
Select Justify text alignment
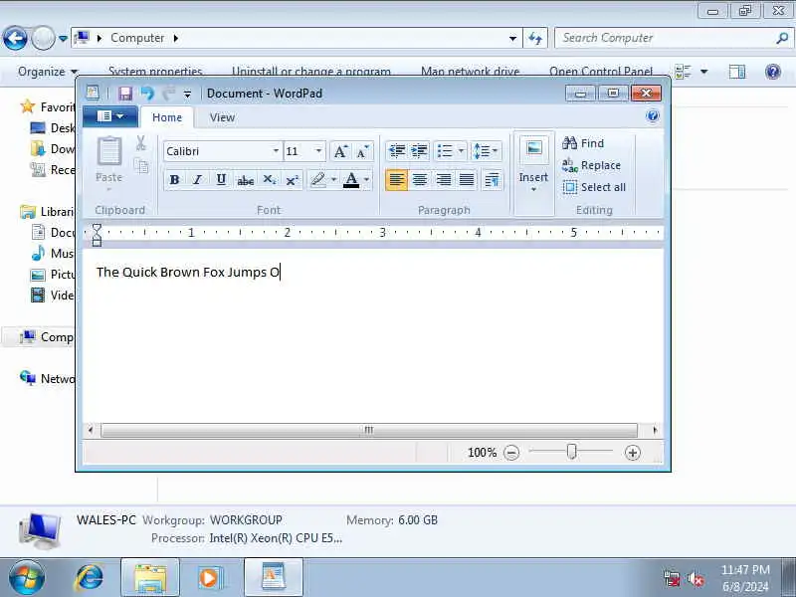point(467,180)
